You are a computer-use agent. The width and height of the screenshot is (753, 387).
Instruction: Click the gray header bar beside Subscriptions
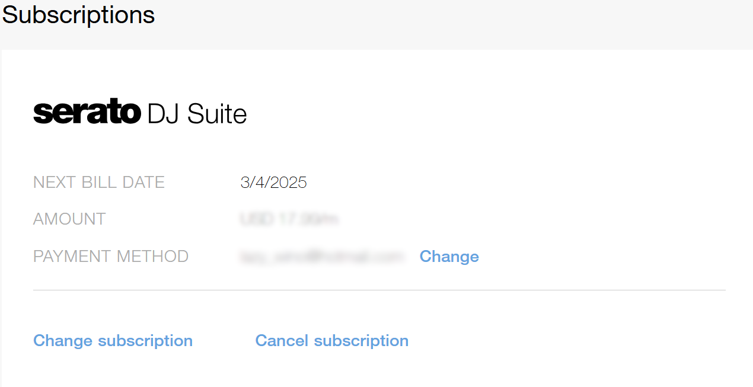click(451, 24)
